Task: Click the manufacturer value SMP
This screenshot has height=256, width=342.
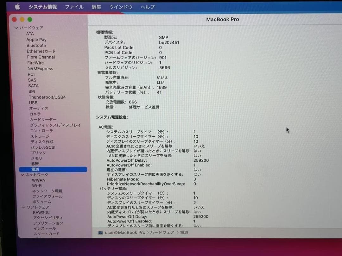Action: 164,37
